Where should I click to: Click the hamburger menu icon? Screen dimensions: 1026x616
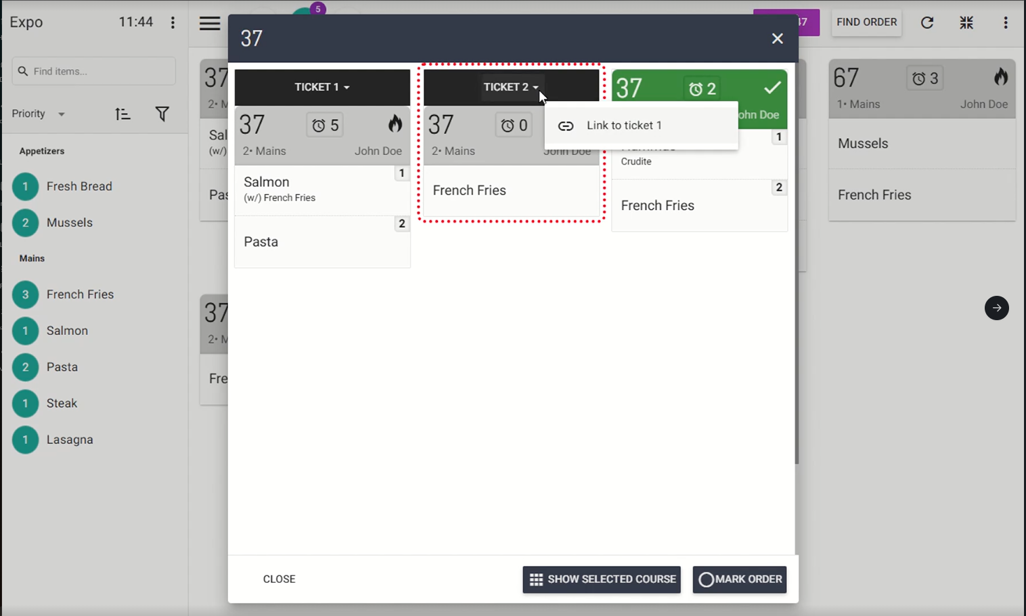210,24
